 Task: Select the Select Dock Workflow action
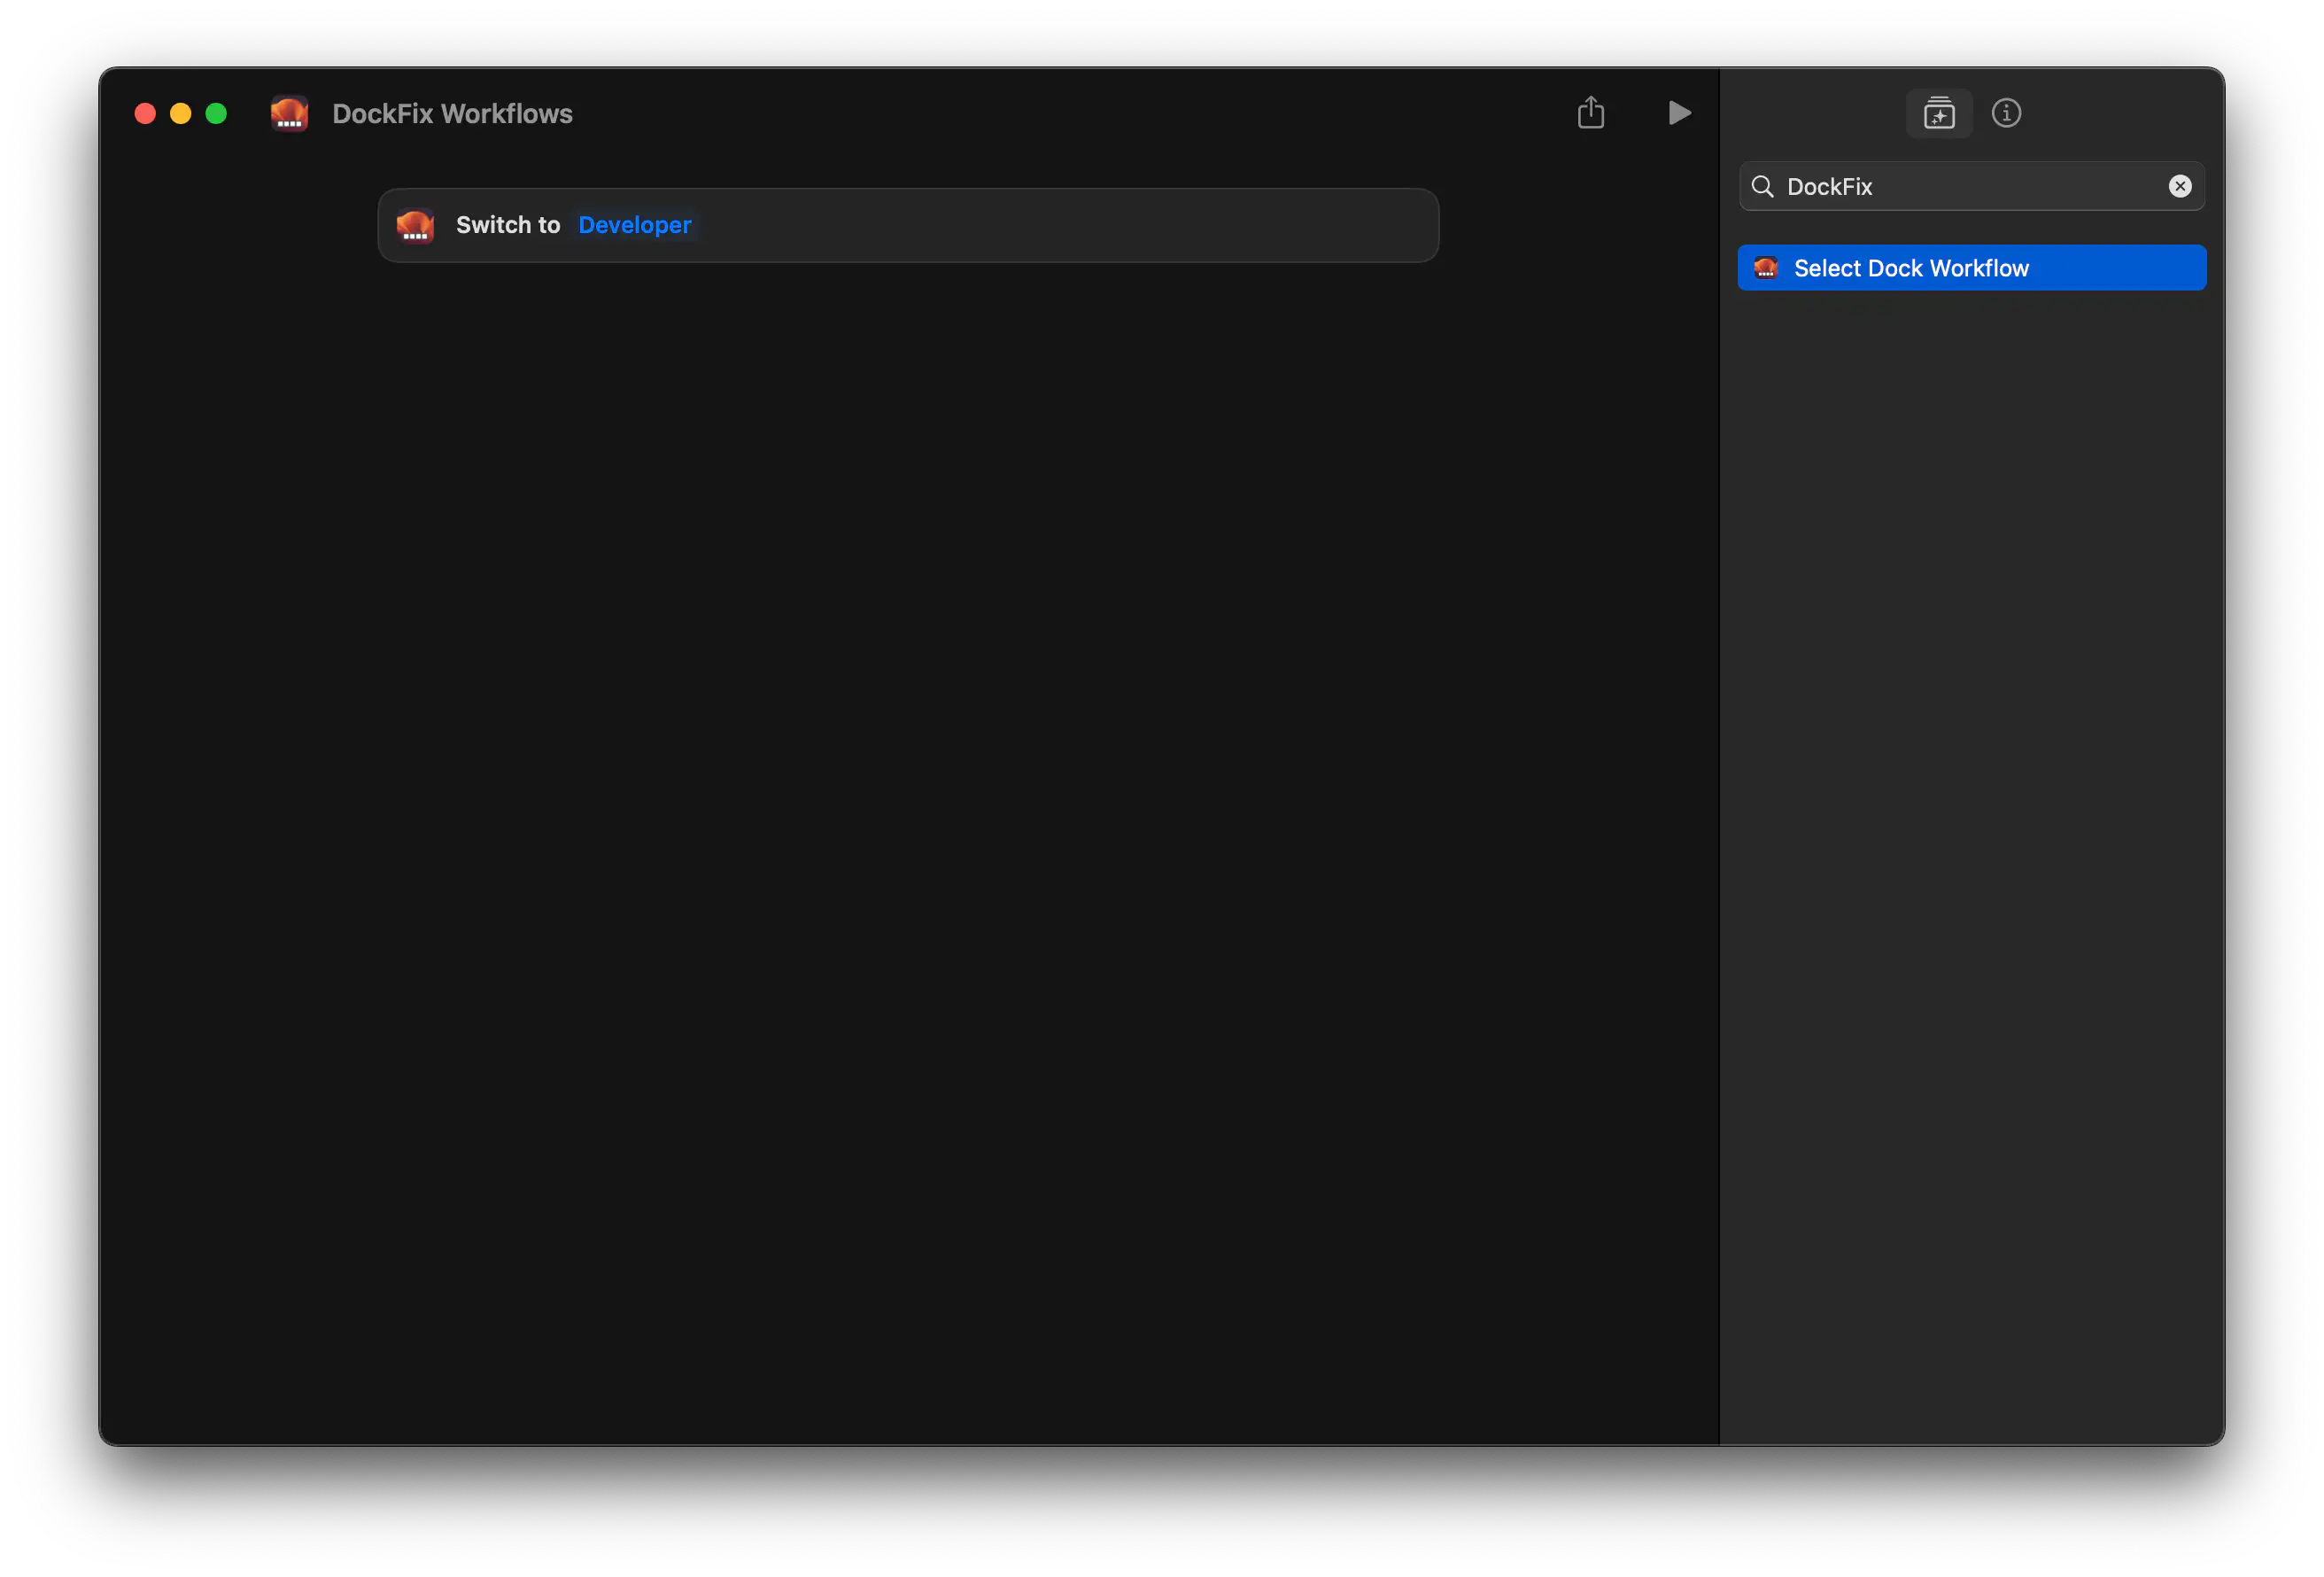tap(1971, 268)
